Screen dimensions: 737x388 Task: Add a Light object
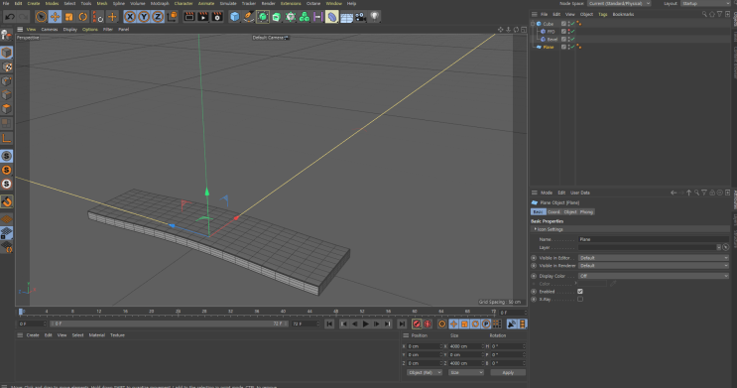tap(374, 17)
